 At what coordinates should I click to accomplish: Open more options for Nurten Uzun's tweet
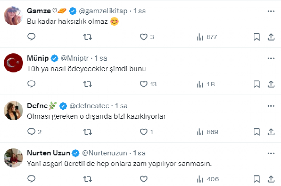pyautogui.click(x=271, y=153)
